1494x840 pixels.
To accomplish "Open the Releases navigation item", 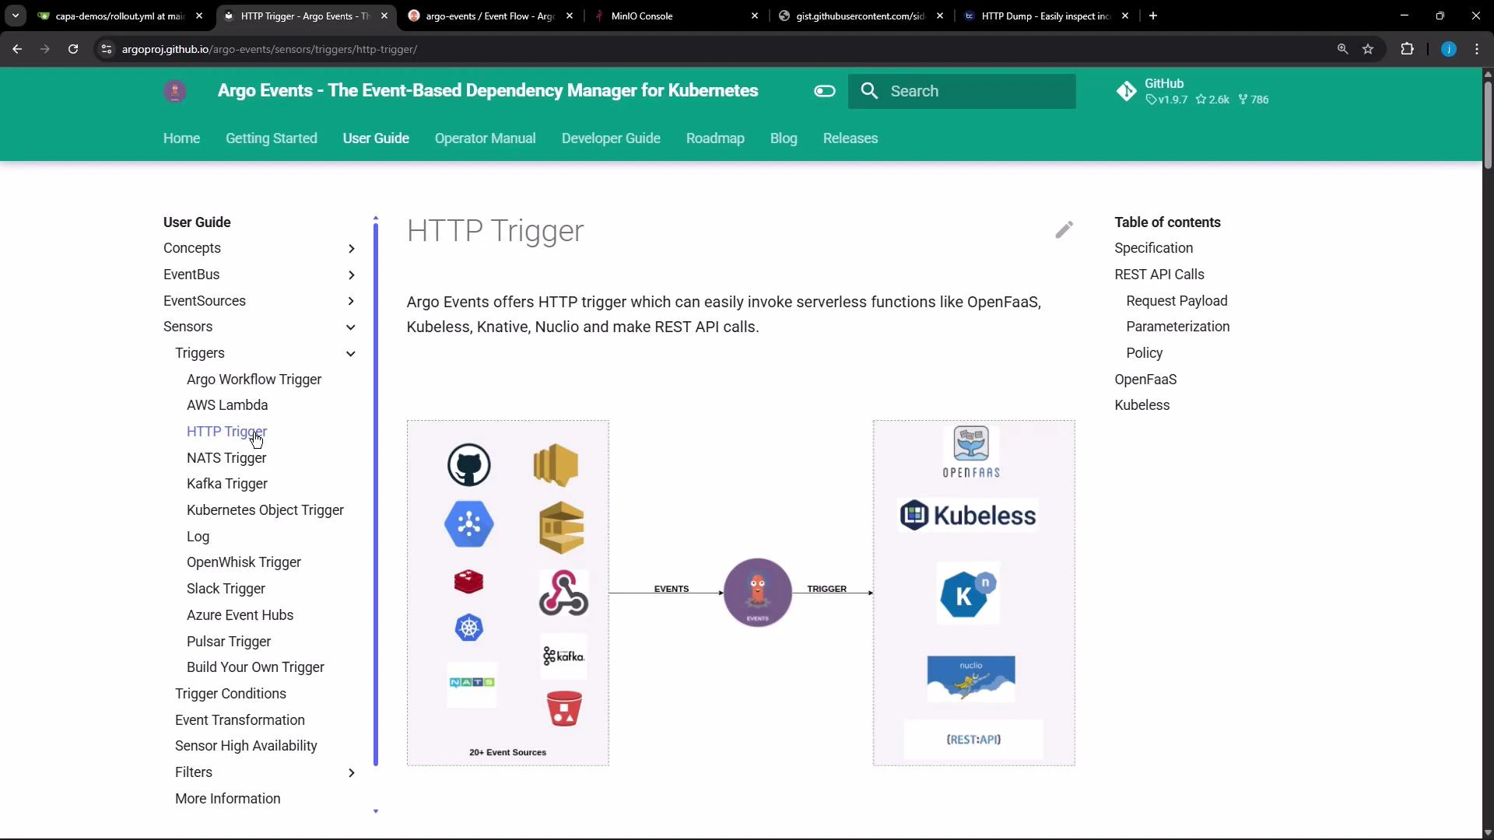I will click(x=850, y=138).
